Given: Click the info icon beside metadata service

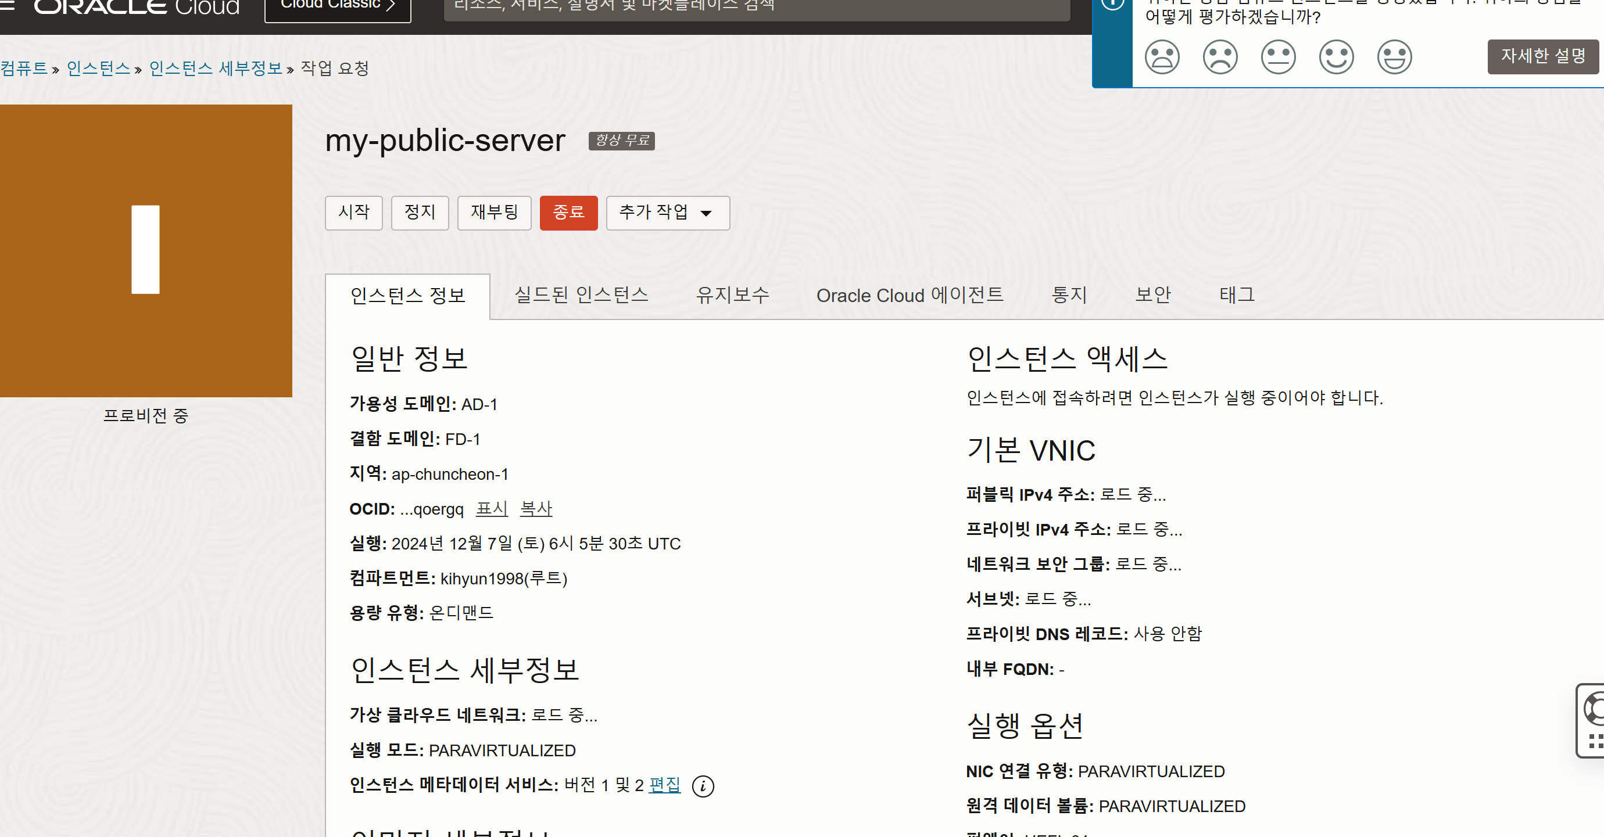Looking at the screenshot, I should click(703, 786).
